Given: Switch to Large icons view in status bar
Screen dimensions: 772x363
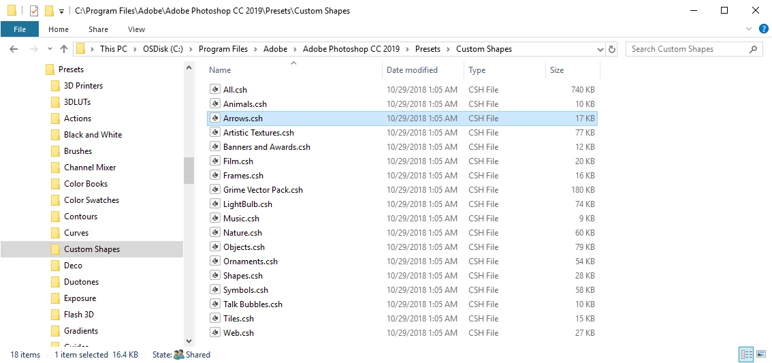Looking at the screenshot, I should [x=760, y=354].
